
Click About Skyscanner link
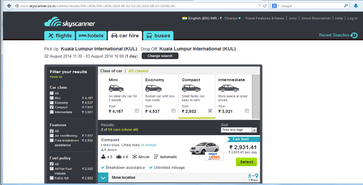(x=316, y=18)
